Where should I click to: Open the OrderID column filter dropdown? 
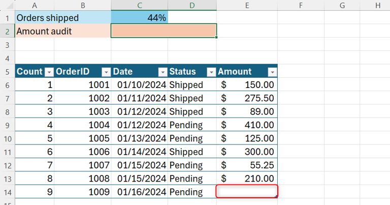click(106, 72)
